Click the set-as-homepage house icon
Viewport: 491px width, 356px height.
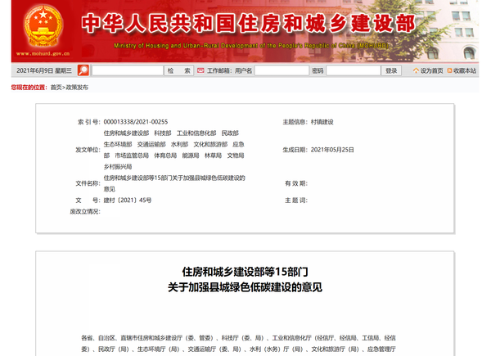tap(415, 71)
